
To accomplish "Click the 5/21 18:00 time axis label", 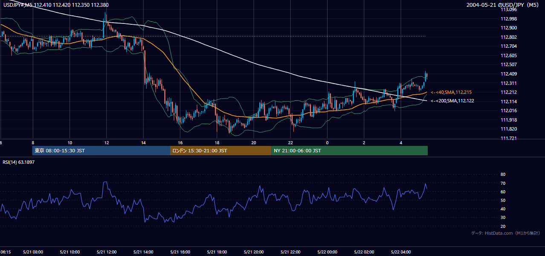I will click(217, 252).
